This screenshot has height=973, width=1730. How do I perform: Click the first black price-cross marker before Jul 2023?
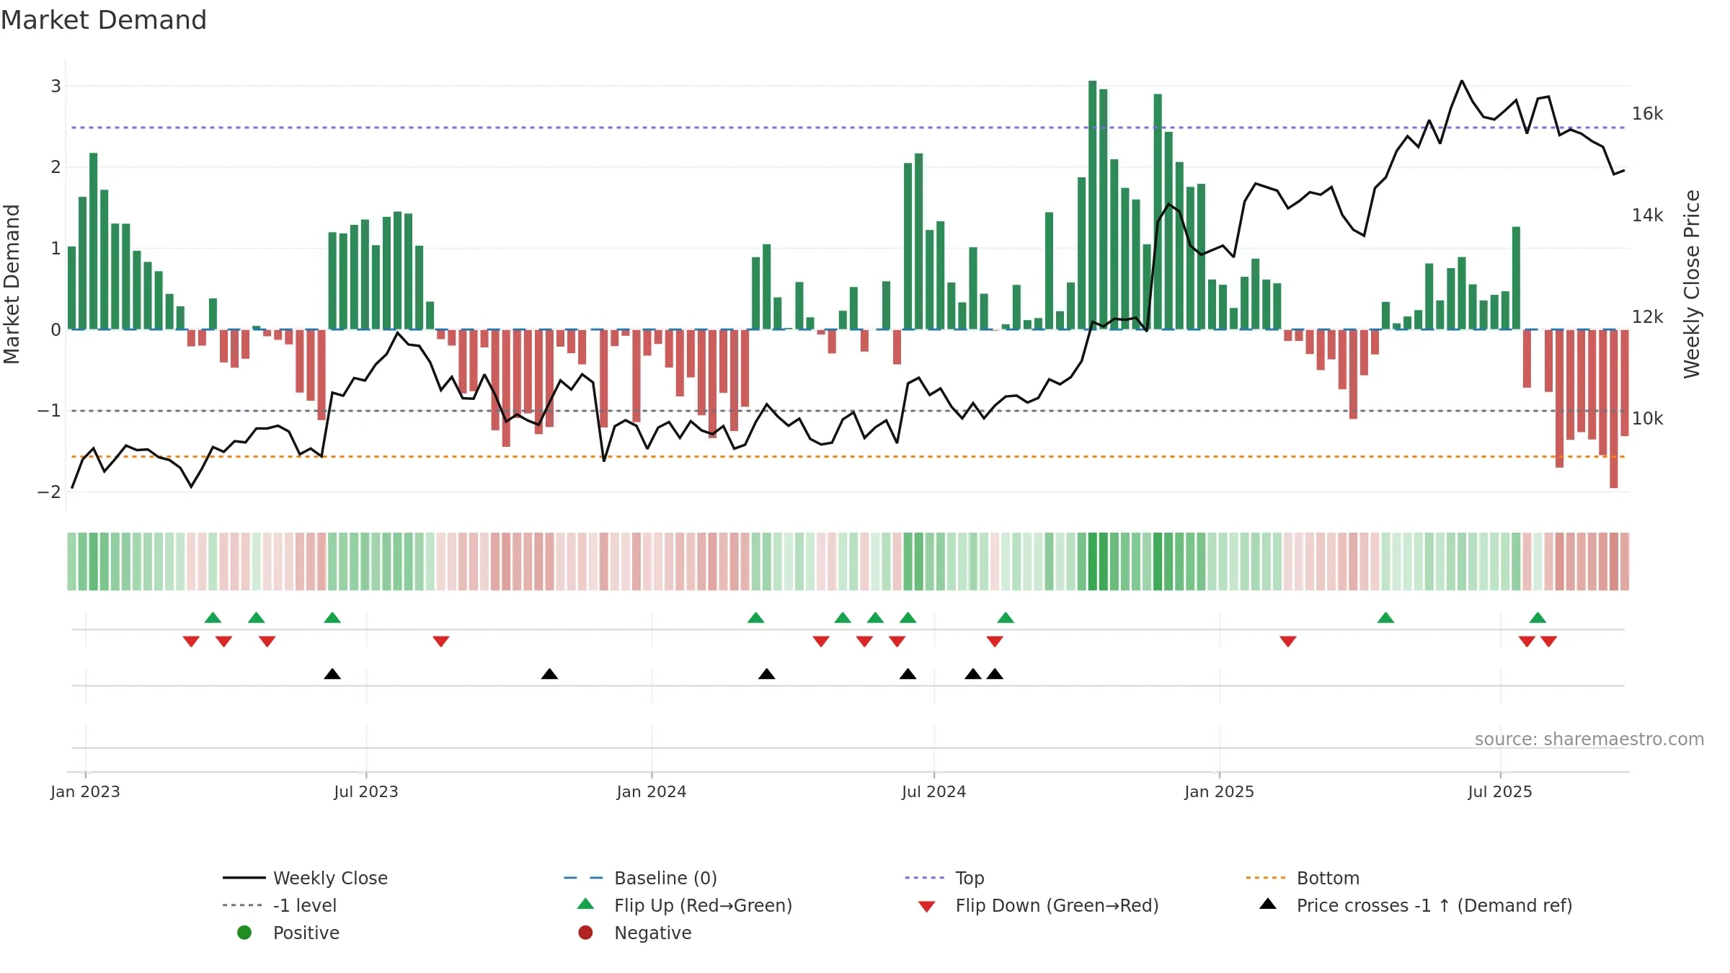(x=332, y=674)
